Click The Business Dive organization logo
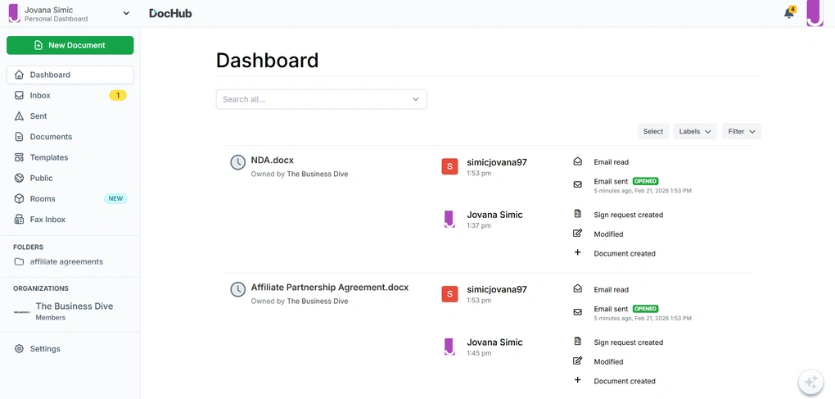 [x=21, y=311]
